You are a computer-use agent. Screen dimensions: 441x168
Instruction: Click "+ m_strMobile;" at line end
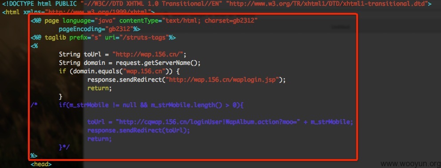328,122
